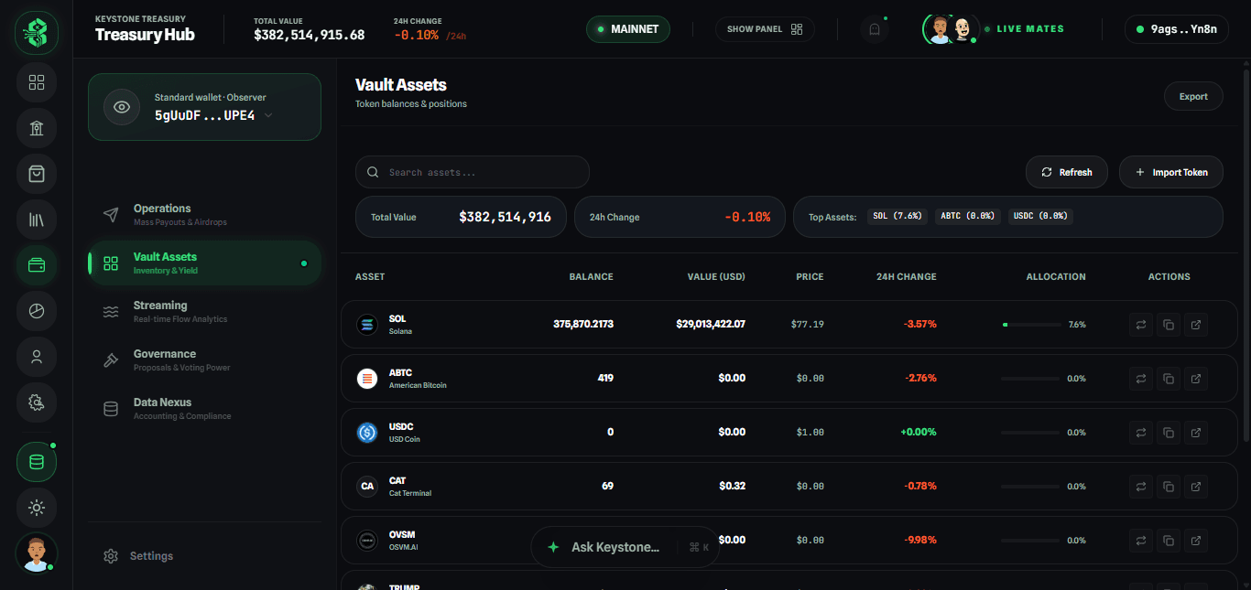The image size is (1251, 590).
Task: Open the dashboard grid icon in sidebar
Action: 36,82
